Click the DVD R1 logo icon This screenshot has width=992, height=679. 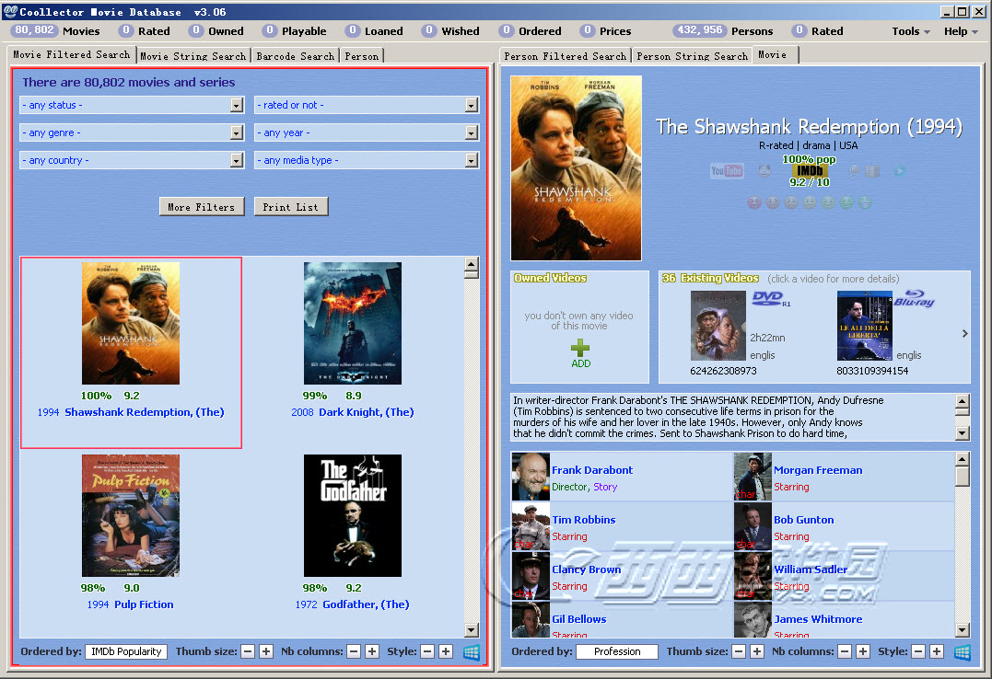pyautogui.click(x=771, y=298)
